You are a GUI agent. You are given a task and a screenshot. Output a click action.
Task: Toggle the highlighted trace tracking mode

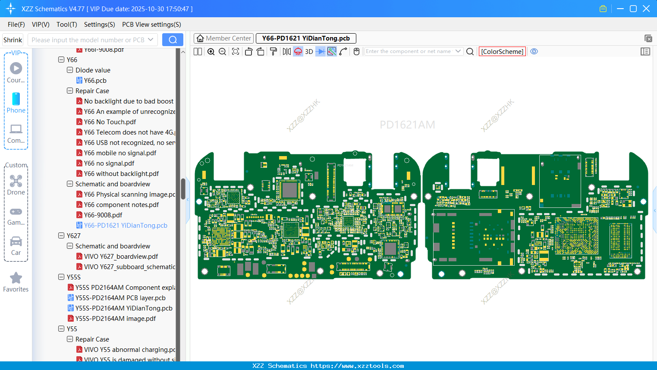tap(331, 51)
